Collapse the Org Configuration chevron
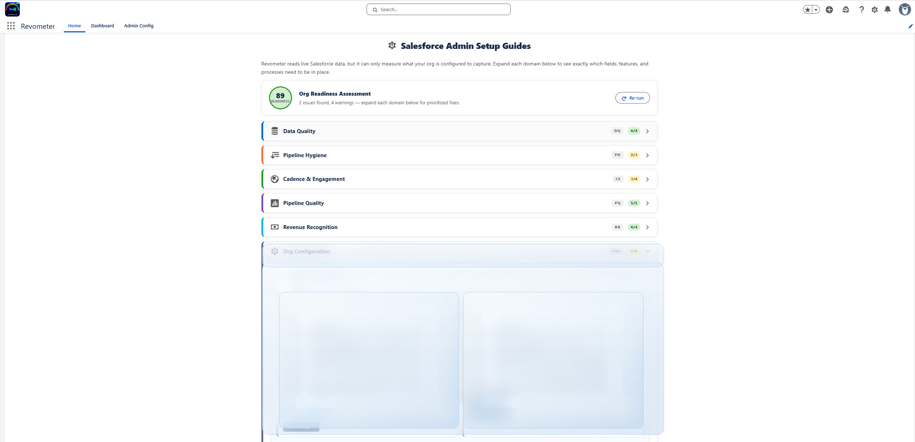This screenshot has width=915, height=442. (647, 251)
